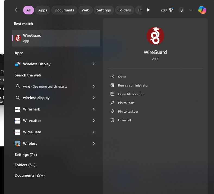Choose Open file location option
This screenshot has height=194, width=214.
[x=131, y=94]
